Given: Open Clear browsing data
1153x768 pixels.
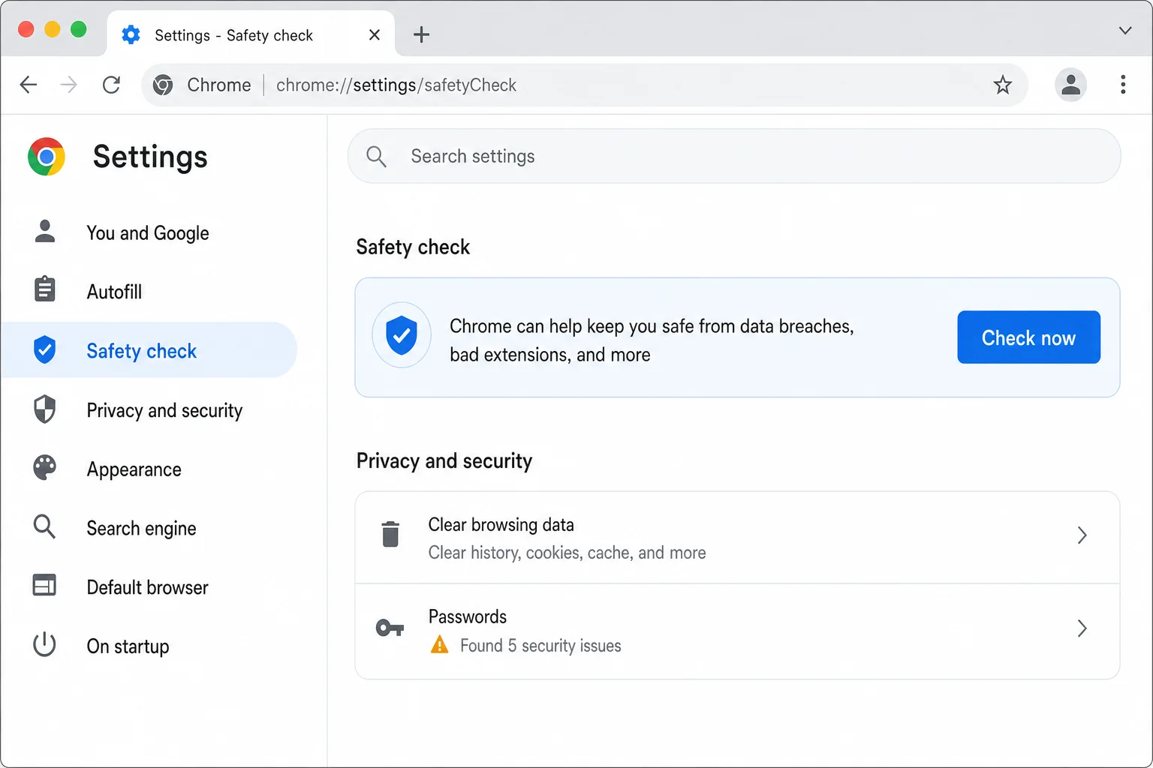Looking at the screenshot, I should [x=737, y=538].
